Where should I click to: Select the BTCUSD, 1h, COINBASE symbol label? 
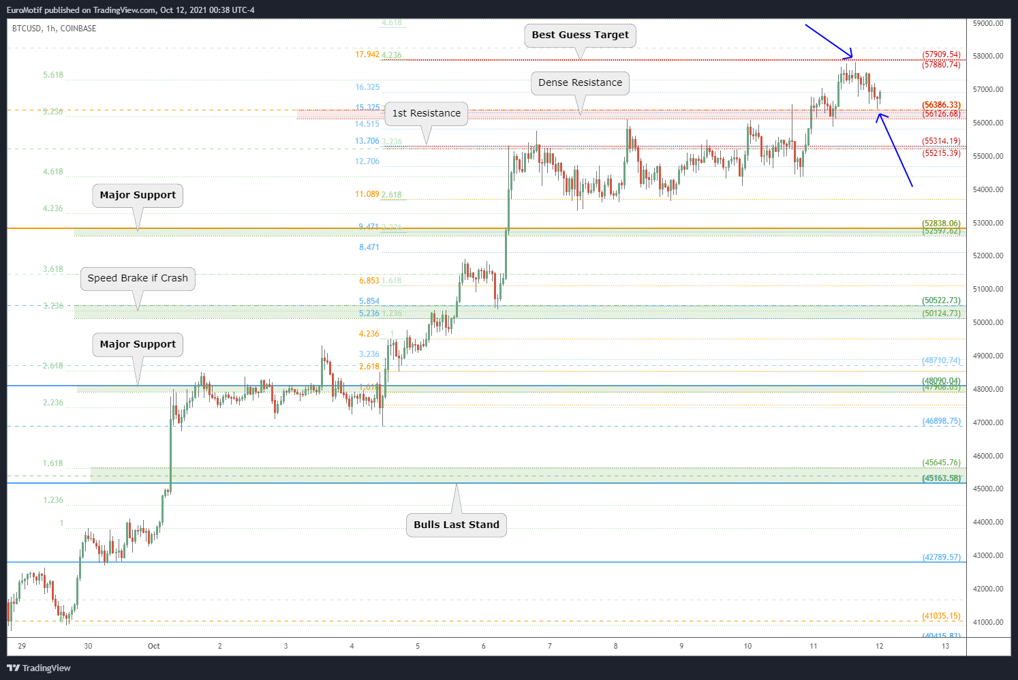pyautogui.click(x=54, y=29)
